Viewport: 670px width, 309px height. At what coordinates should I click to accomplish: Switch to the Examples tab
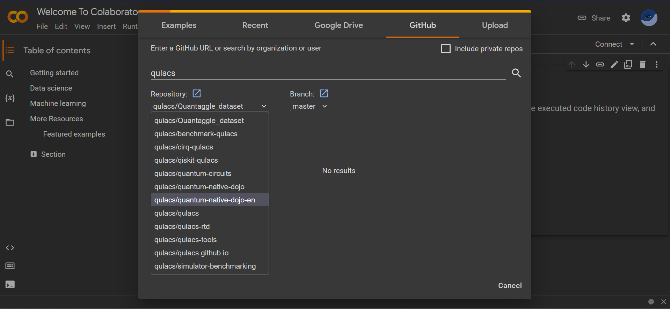[179, 25]
